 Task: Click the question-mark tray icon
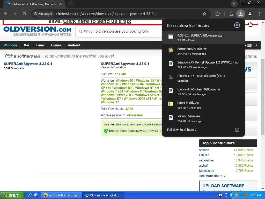point(220,195)
